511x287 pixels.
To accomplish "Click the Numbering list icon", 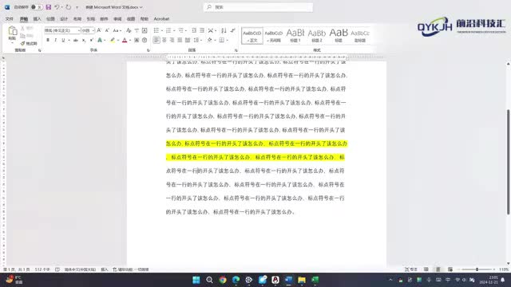I will click(168, 30).
